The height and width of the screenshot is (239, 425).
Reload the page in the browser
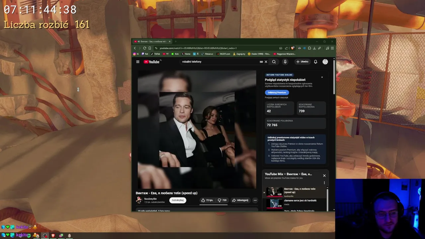(x=144, y=48)
